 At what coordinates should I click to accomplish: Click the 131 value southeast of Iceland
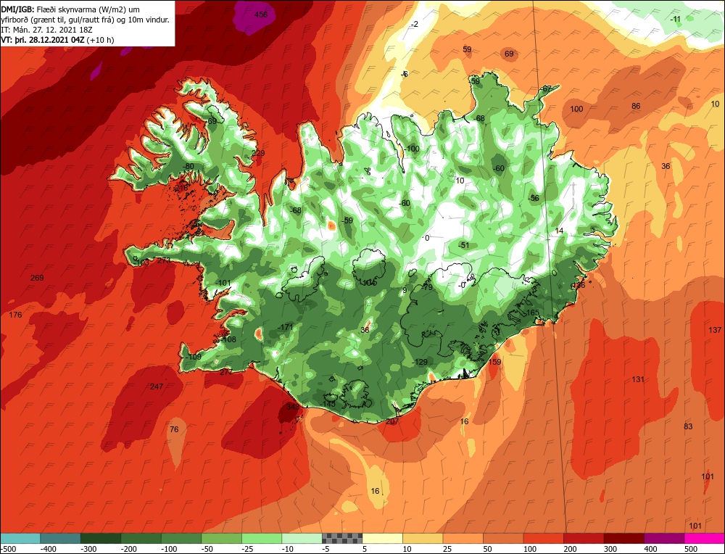[x=638, y=379]
